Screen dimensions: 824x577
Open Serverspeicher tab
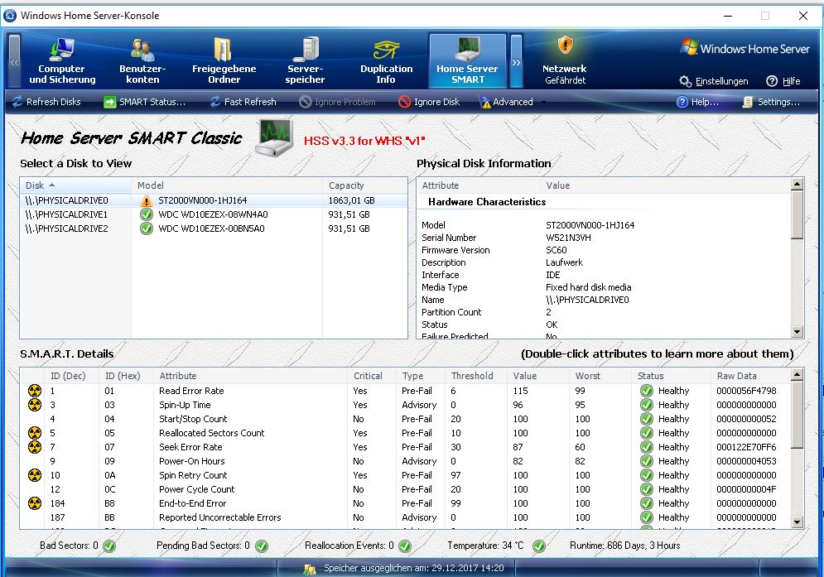pyautogui.click(x=306, y=61)
